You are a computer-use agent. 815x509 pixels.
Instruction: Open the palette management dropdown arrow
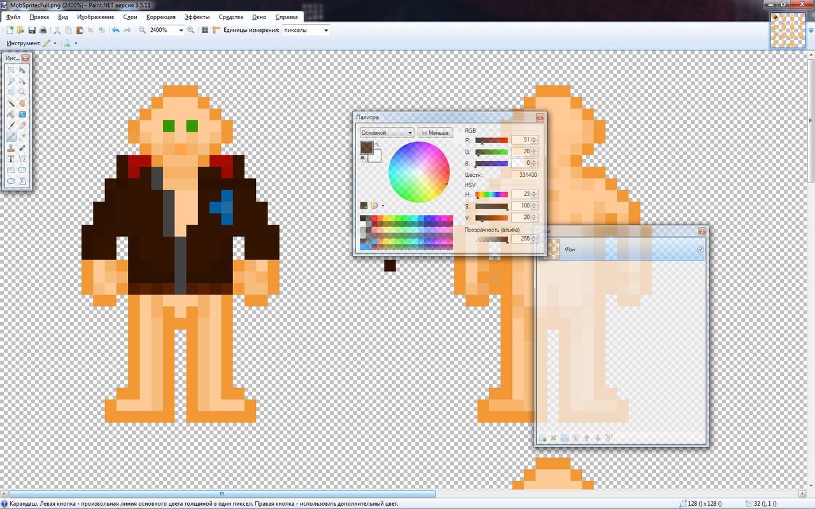[383, 206]
